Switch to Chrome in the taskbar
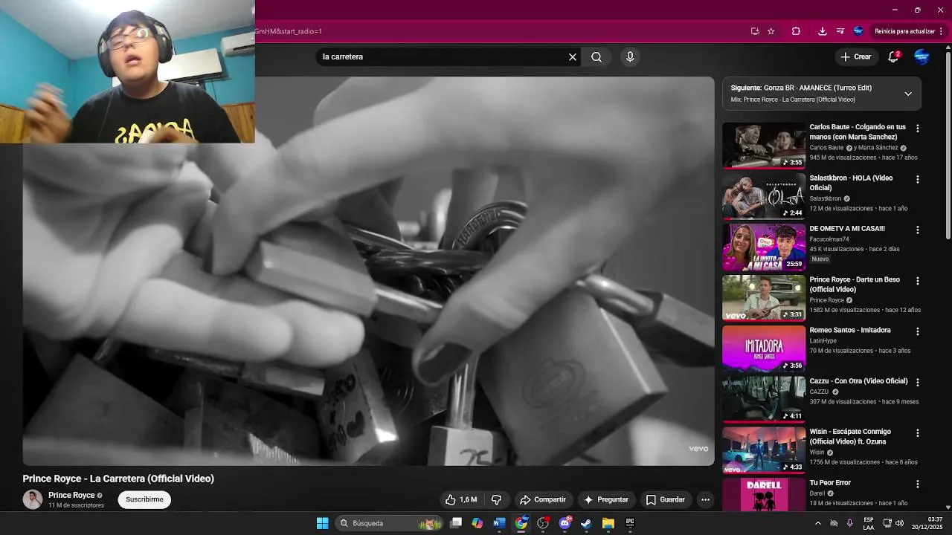 click(x=521, y=523)
